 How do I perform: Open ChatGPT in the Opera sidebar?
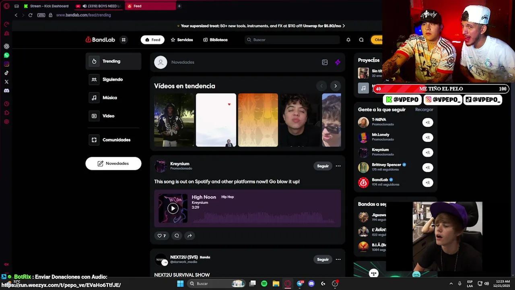click(6, 46)
